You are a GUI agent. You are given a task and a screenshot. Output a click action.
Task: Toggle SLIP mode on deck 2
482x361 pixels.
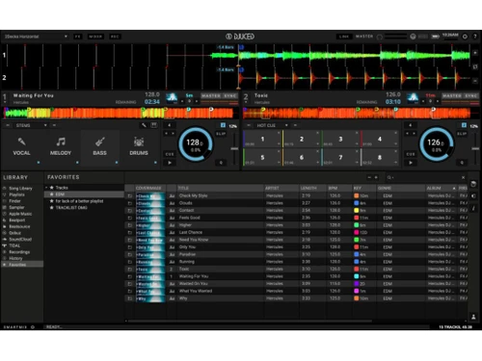point(462,134)
